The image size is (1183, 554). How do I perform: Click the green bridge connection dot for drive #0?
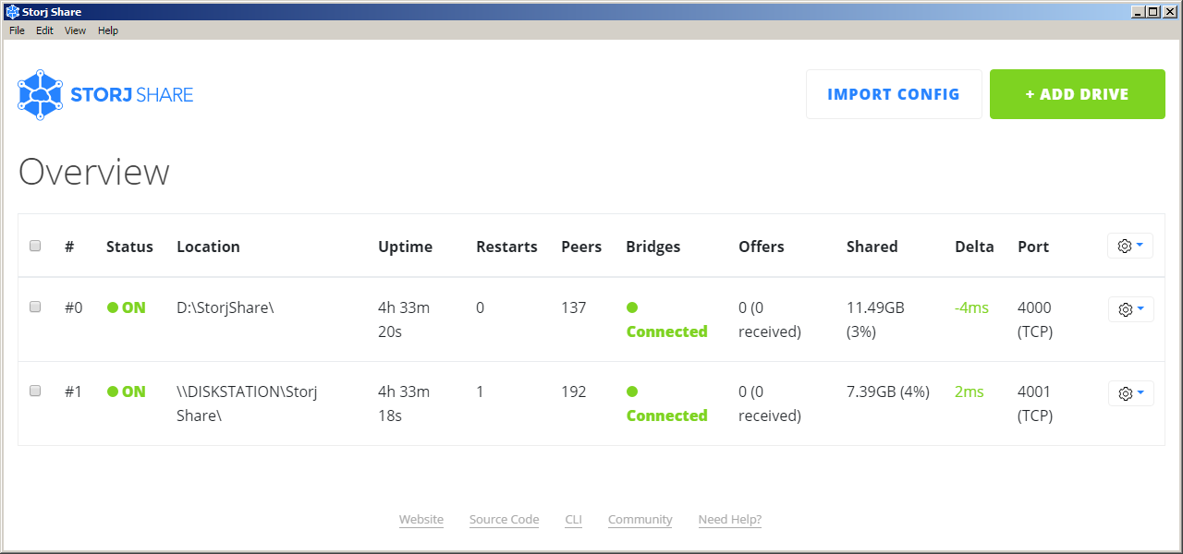click(632, 307)
